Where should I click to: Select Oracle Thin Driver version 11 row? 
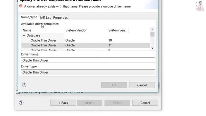coord(86,45)
